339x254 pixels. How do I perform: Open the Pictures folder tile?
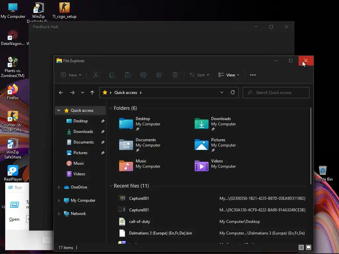(x=215, y=145)
